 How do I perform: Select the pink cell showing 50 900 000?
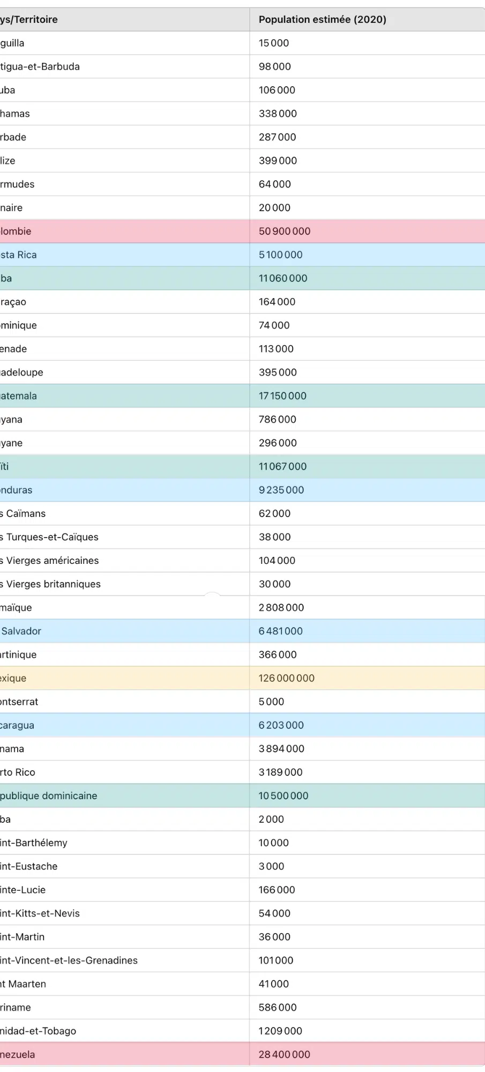[x=285, y=231]
